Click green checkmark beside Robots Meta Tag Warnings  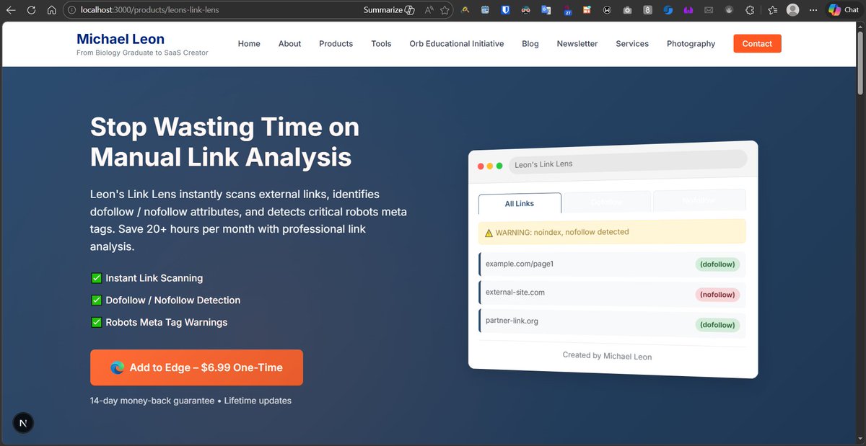coord(96,323)
